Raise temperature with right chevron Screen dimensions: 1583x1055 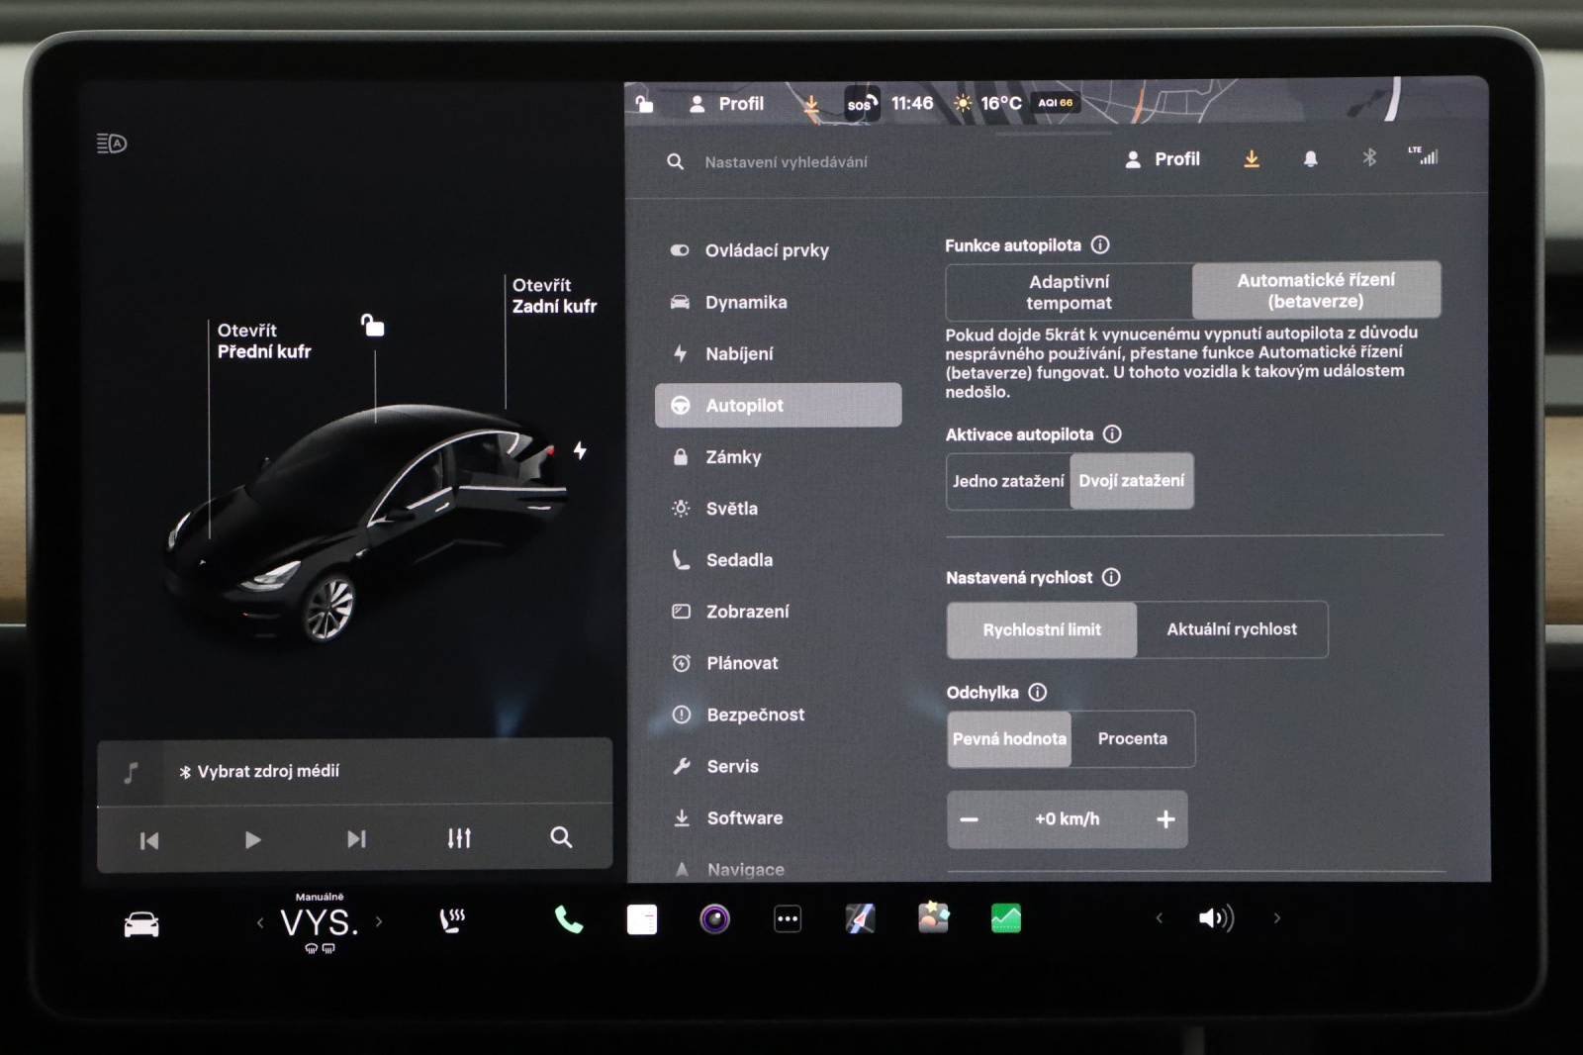tap(379, 921)
